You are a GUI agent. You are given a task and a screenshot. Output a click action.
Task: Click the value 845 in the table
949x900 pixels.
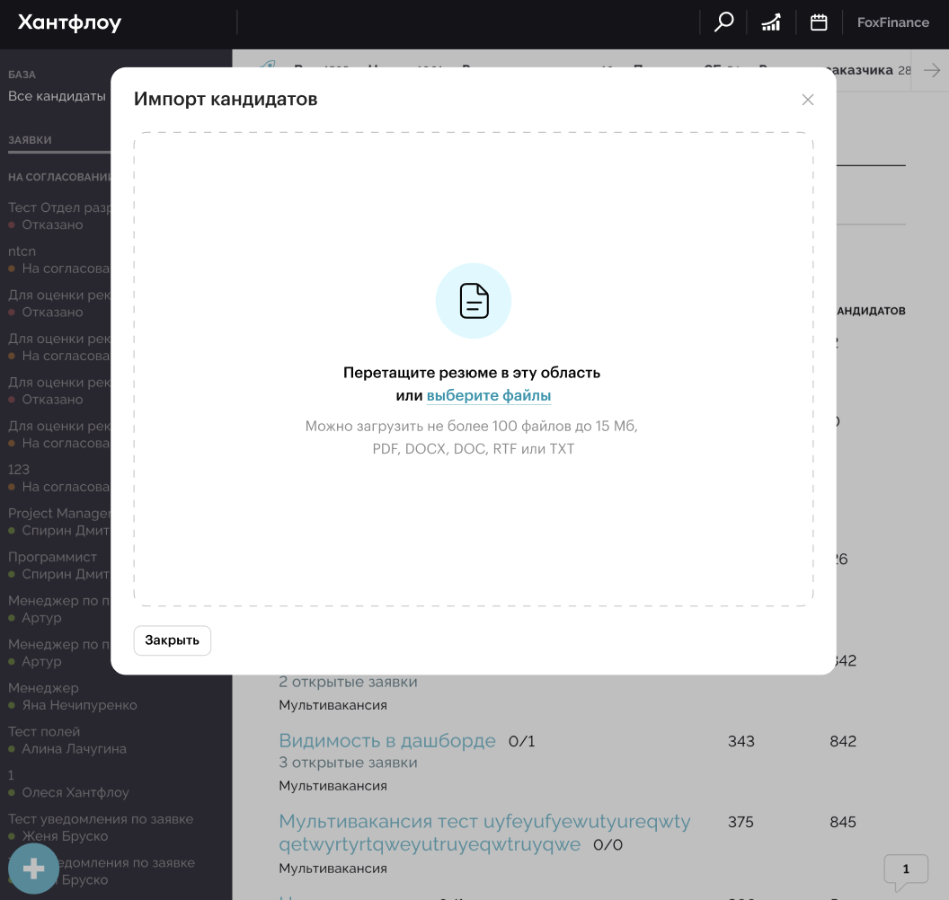[x=842, y=822]
